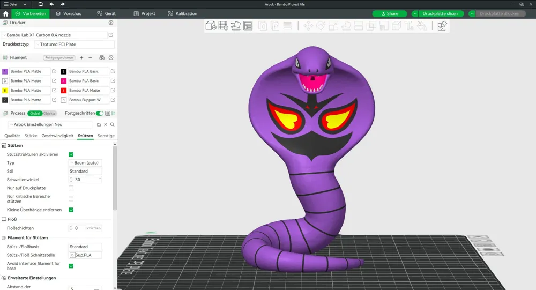Click the compare presets list icon

click(x=109, y=113)
